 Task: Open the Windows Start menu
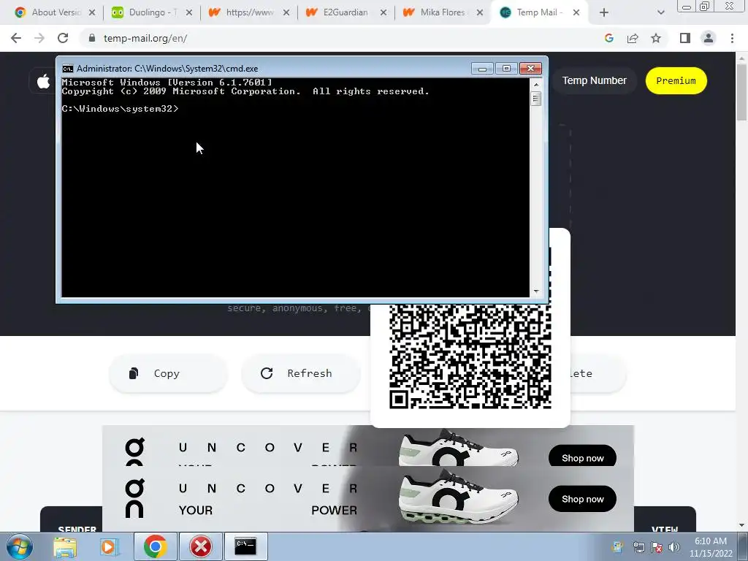20,546
